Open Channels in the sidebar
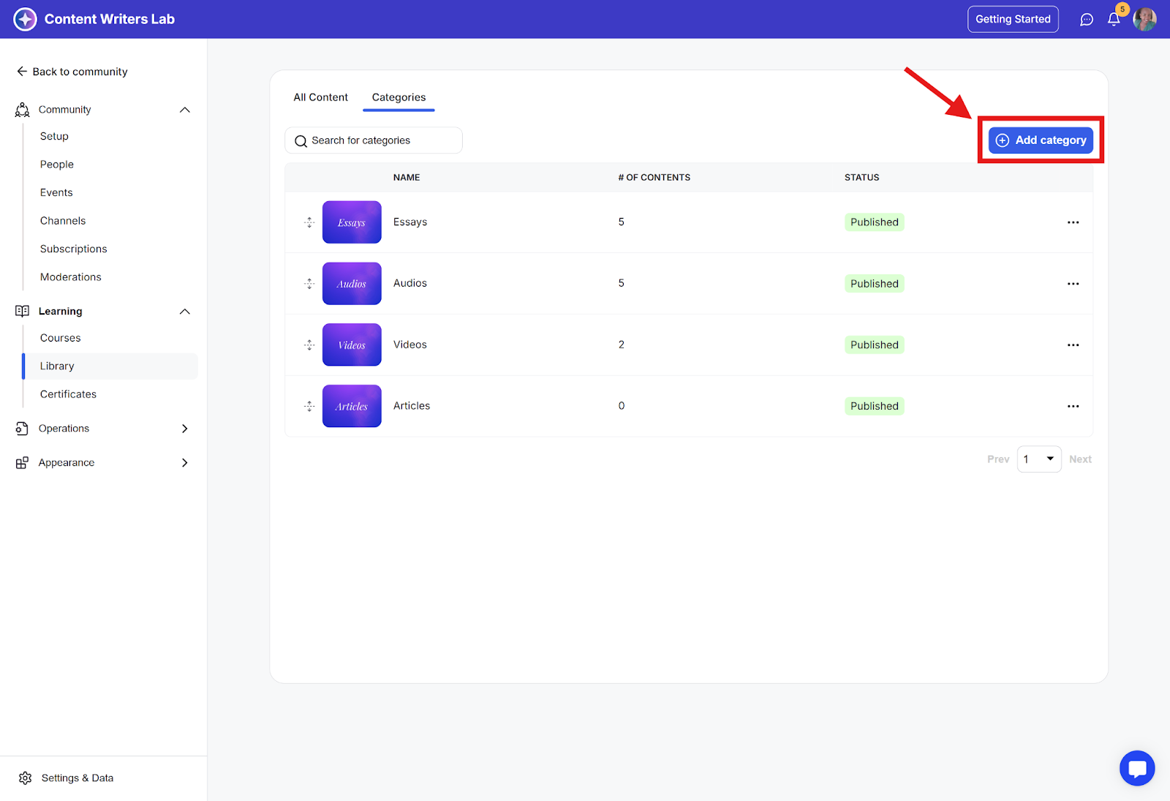 coord(63,221)
